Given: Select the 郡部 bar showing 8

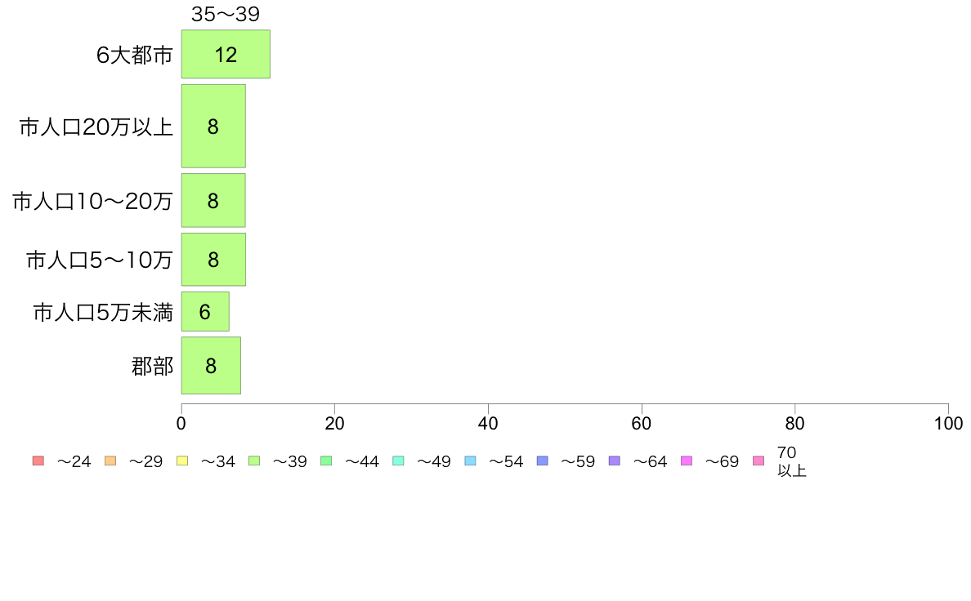Looking at the screenshot, I should click(x=211, y=365).
